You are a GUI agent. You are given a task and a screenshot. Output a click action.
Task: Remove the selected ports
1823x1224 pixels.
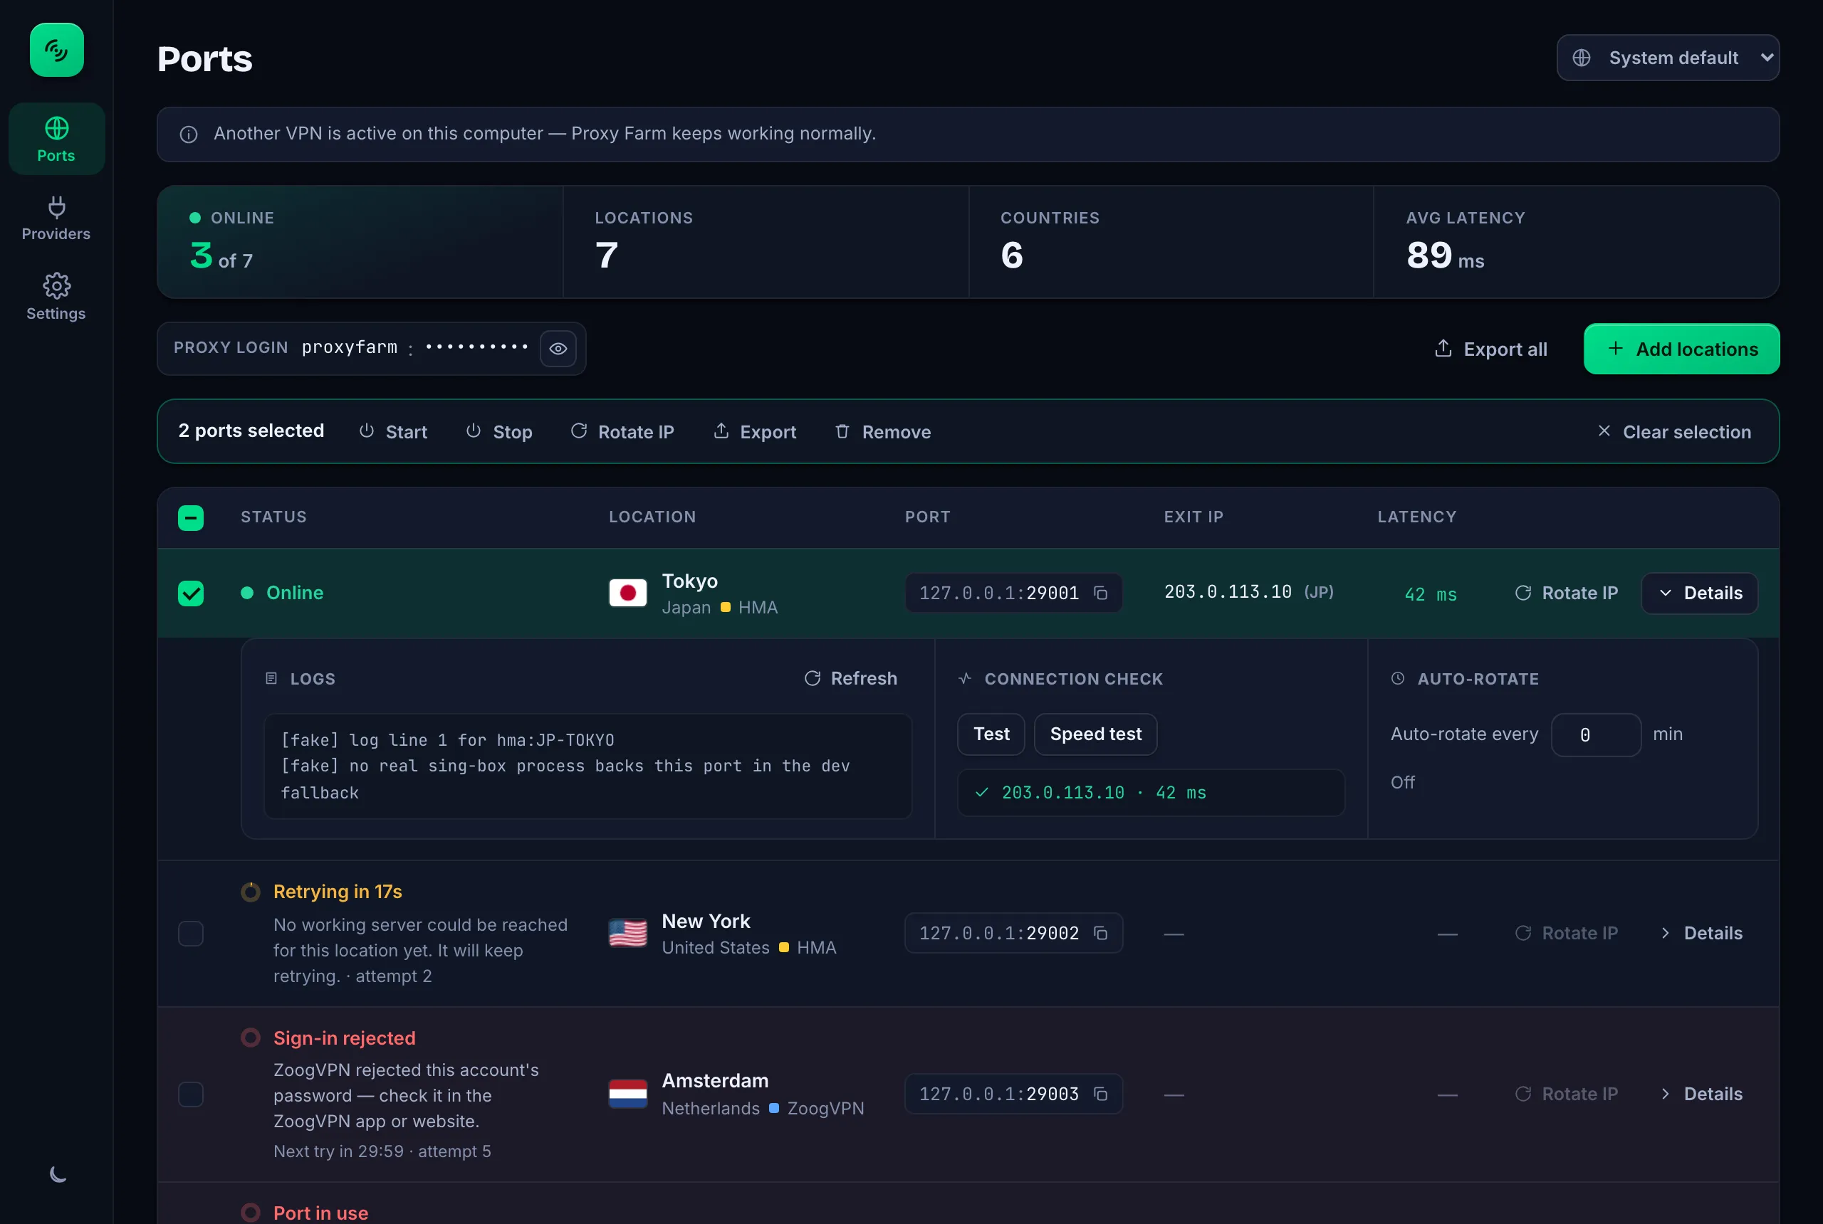882,432
